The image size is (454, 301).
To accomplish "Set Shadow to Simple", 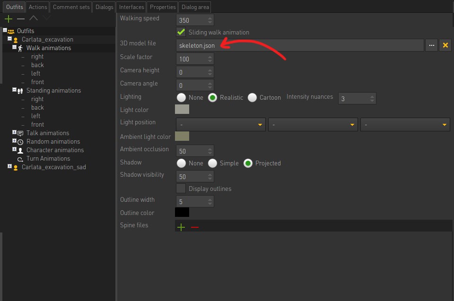I will [x=212, y=163].
